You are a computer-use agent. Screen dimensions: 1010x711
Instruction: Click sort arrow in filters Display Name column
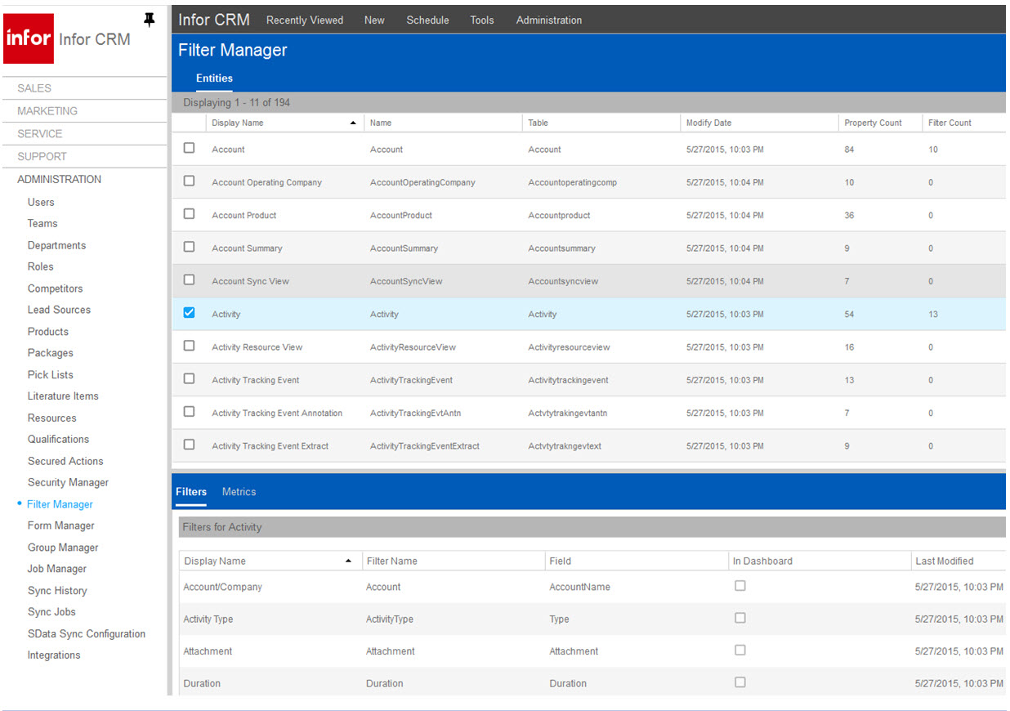coord(349,561)
